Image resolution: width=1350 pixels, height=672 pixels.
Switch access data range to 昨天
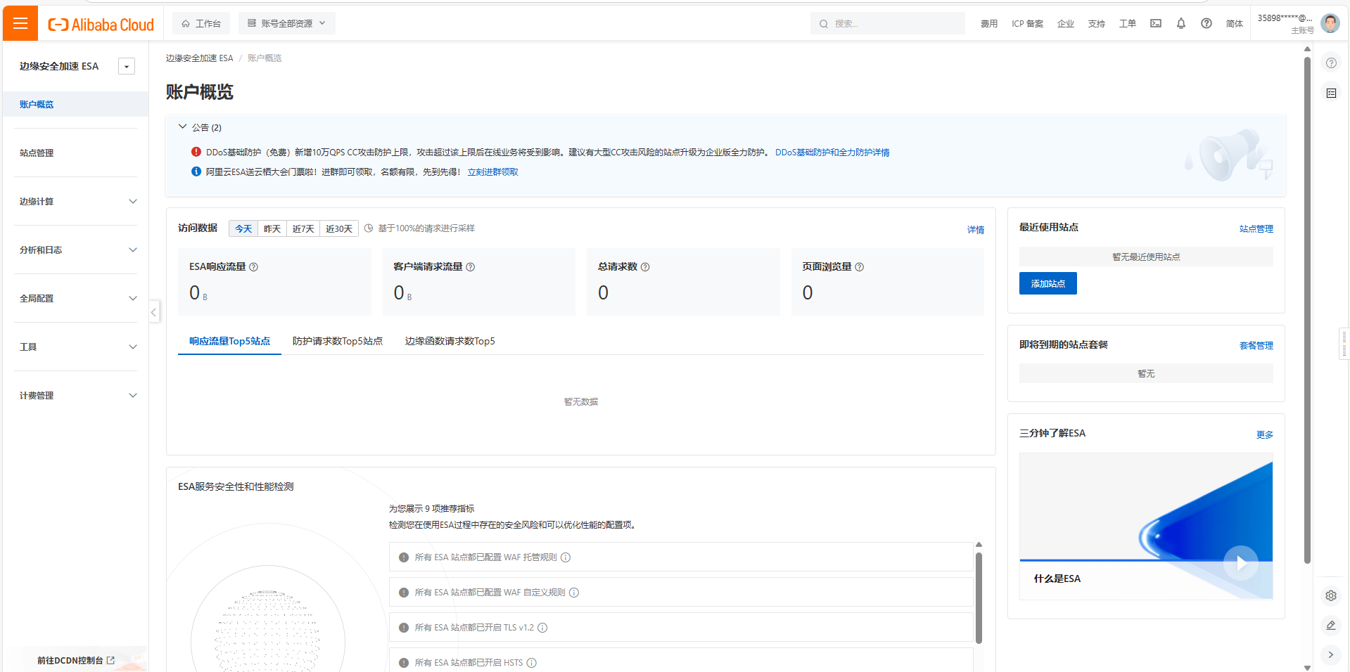pos(272,228)
